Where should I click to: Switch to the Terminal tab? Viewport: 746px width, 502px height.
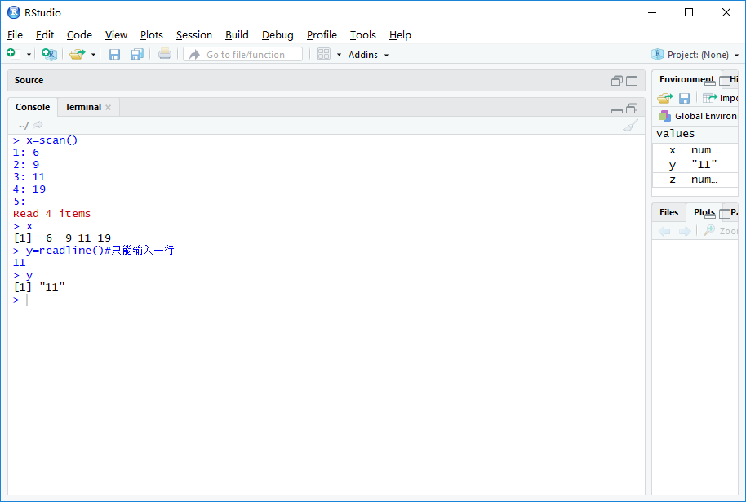[x=82, y=107]
